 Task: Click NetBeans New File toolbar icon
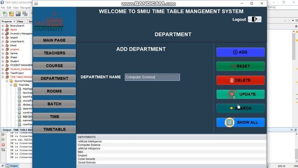coord(5,14)
